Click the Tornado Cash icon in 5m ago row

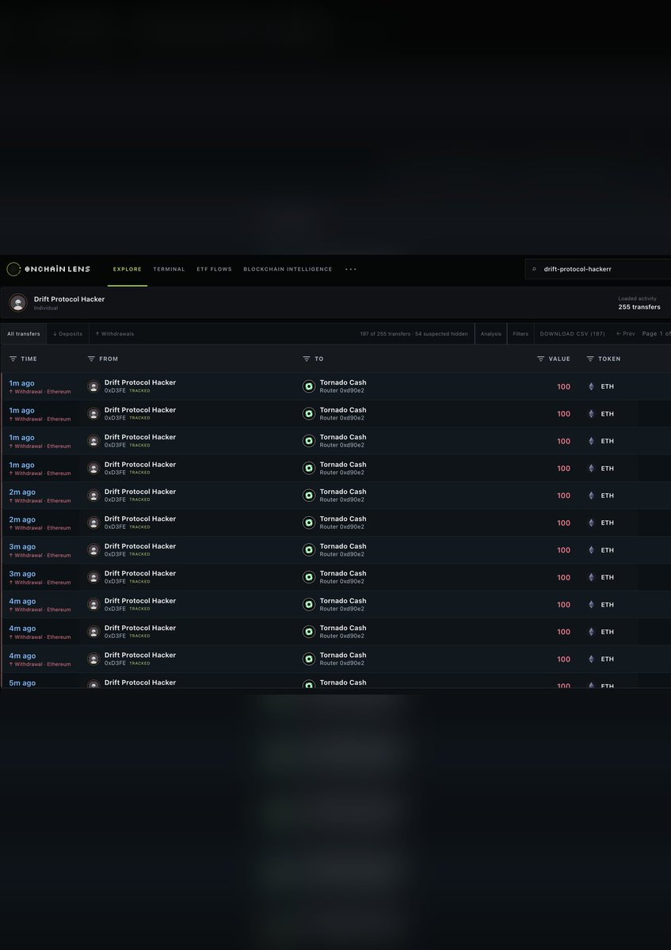309,684
